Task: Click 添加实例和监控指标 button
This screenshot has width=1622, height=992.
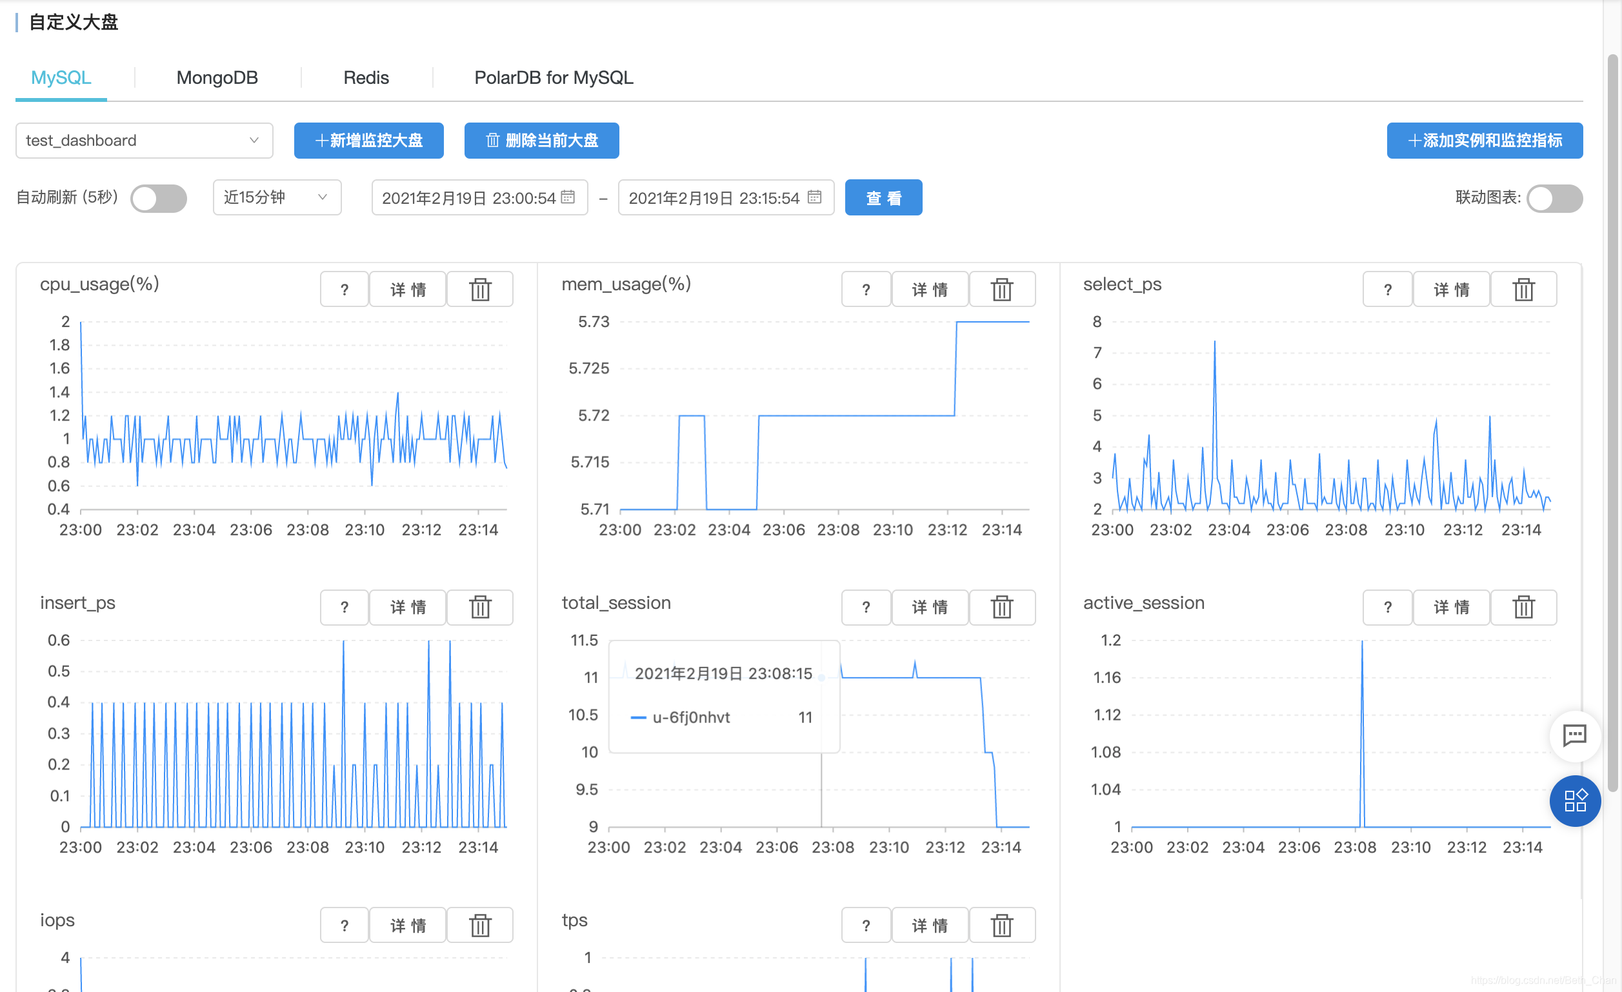Action: pos(1484,140)
